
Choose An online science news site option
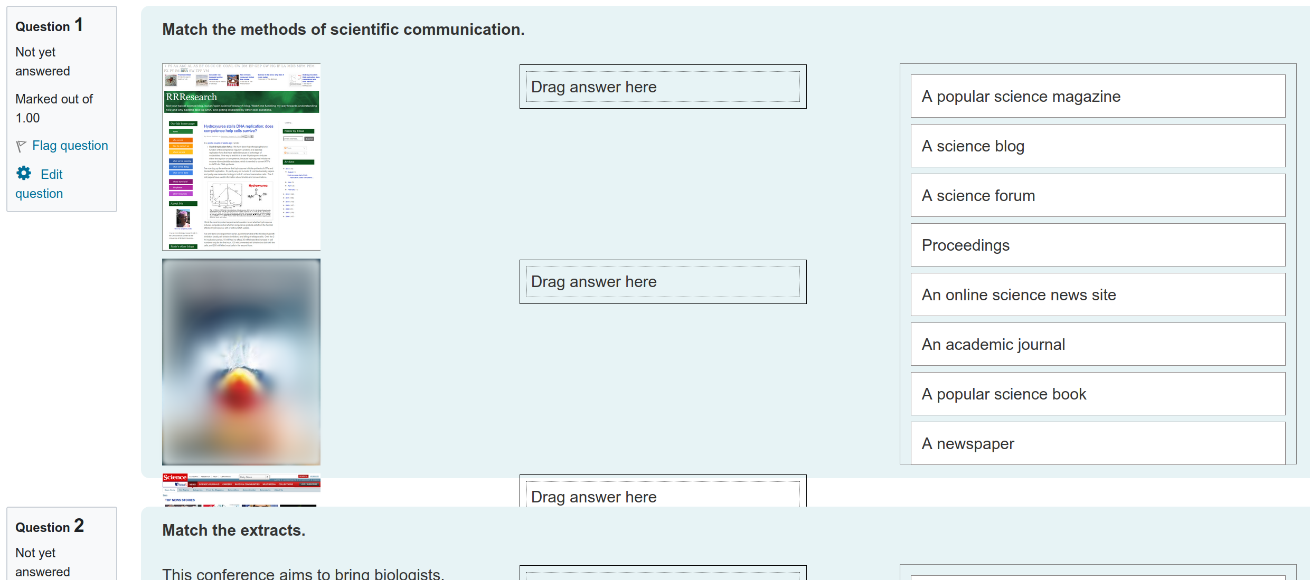(1098, 294)
